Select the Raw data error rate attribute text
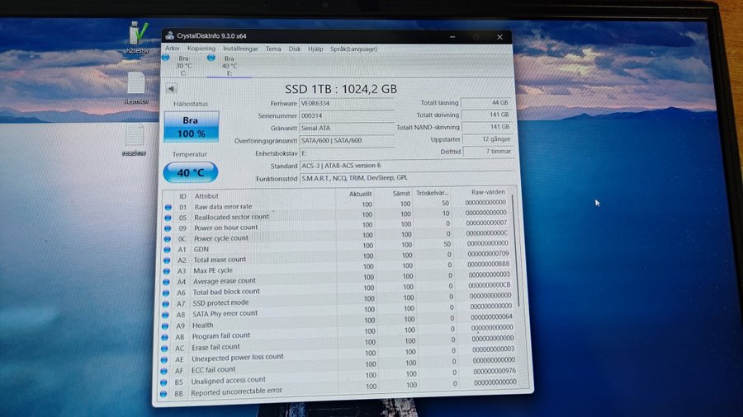Viewport: 743px width, 417px height. (223, 207)
